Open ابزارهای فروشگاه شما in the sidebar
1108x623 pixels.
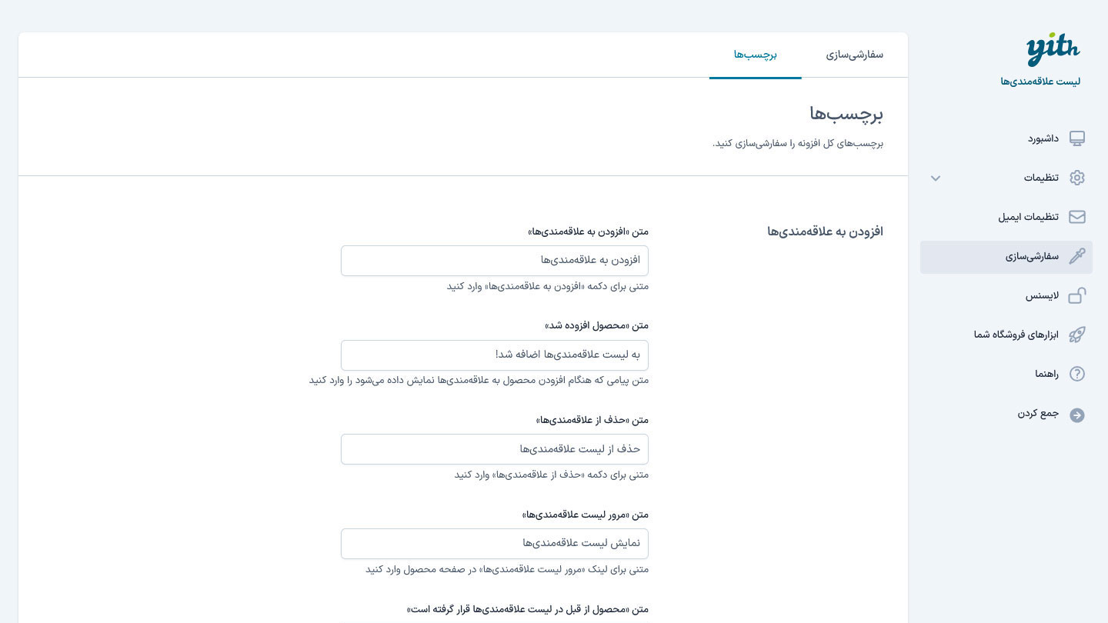pos(1006,335)
